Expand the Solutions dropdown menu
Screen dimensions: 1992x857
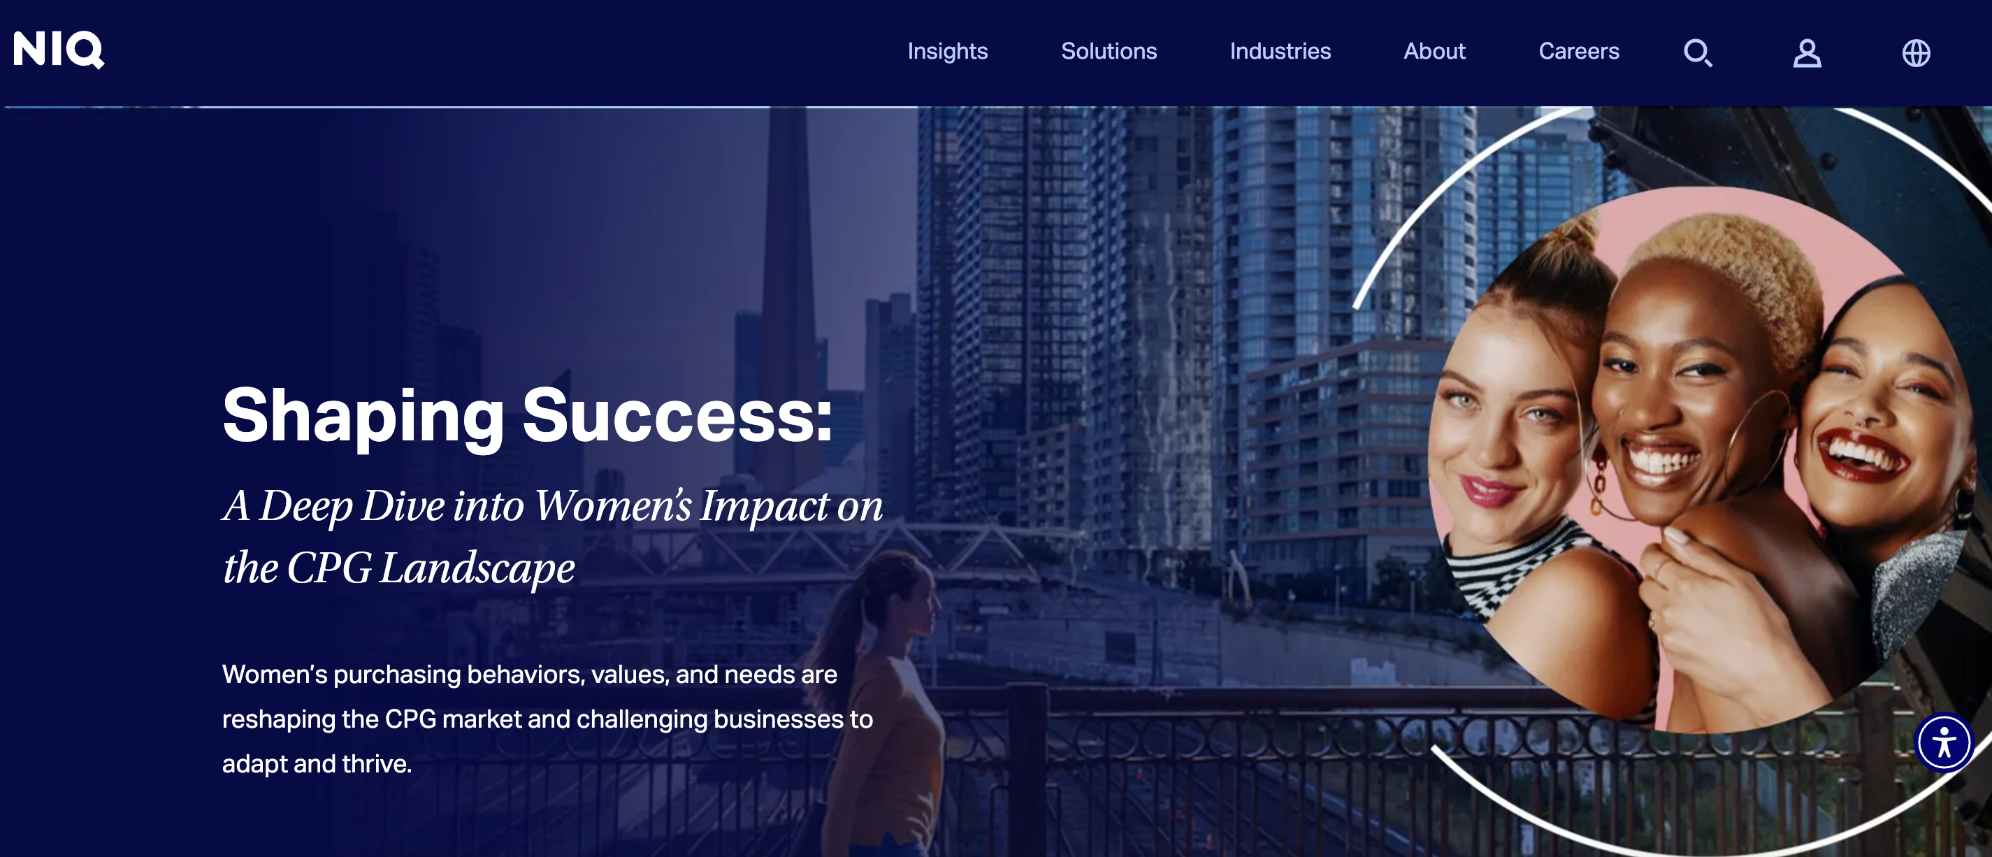[x=1108, y=52]
